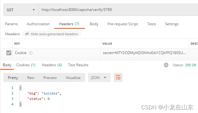Open the response Headers (4) tab
Image resolution: width=198 pixels, height=113 pixels.
point(52,65)
